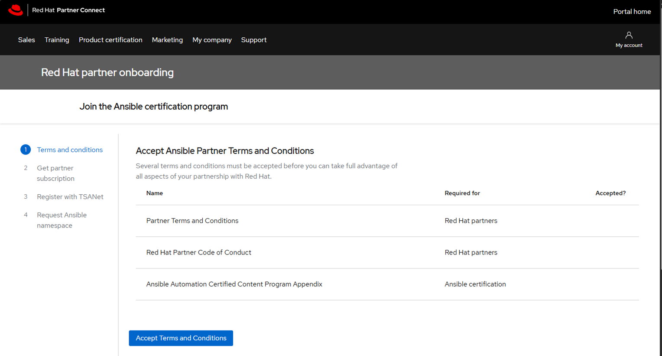This screenshot has width=662, height=356.
Task: Open Partner Terms and Conditions document
Action: pos(192,221)
